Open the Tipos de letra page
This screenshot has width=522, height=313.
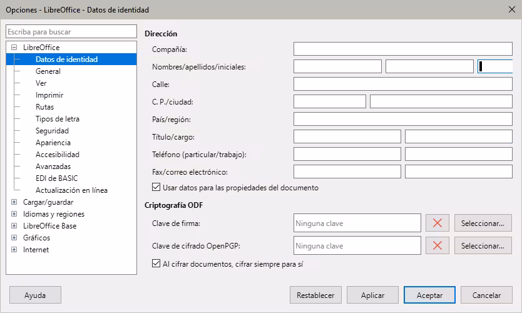click(57, 119)
